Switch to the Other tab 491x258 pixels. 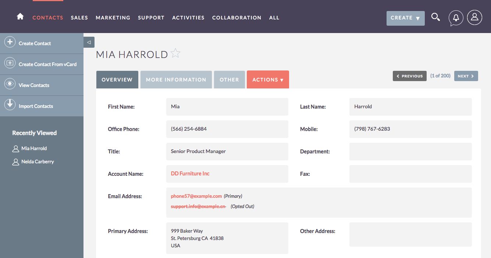click(229, 80)
